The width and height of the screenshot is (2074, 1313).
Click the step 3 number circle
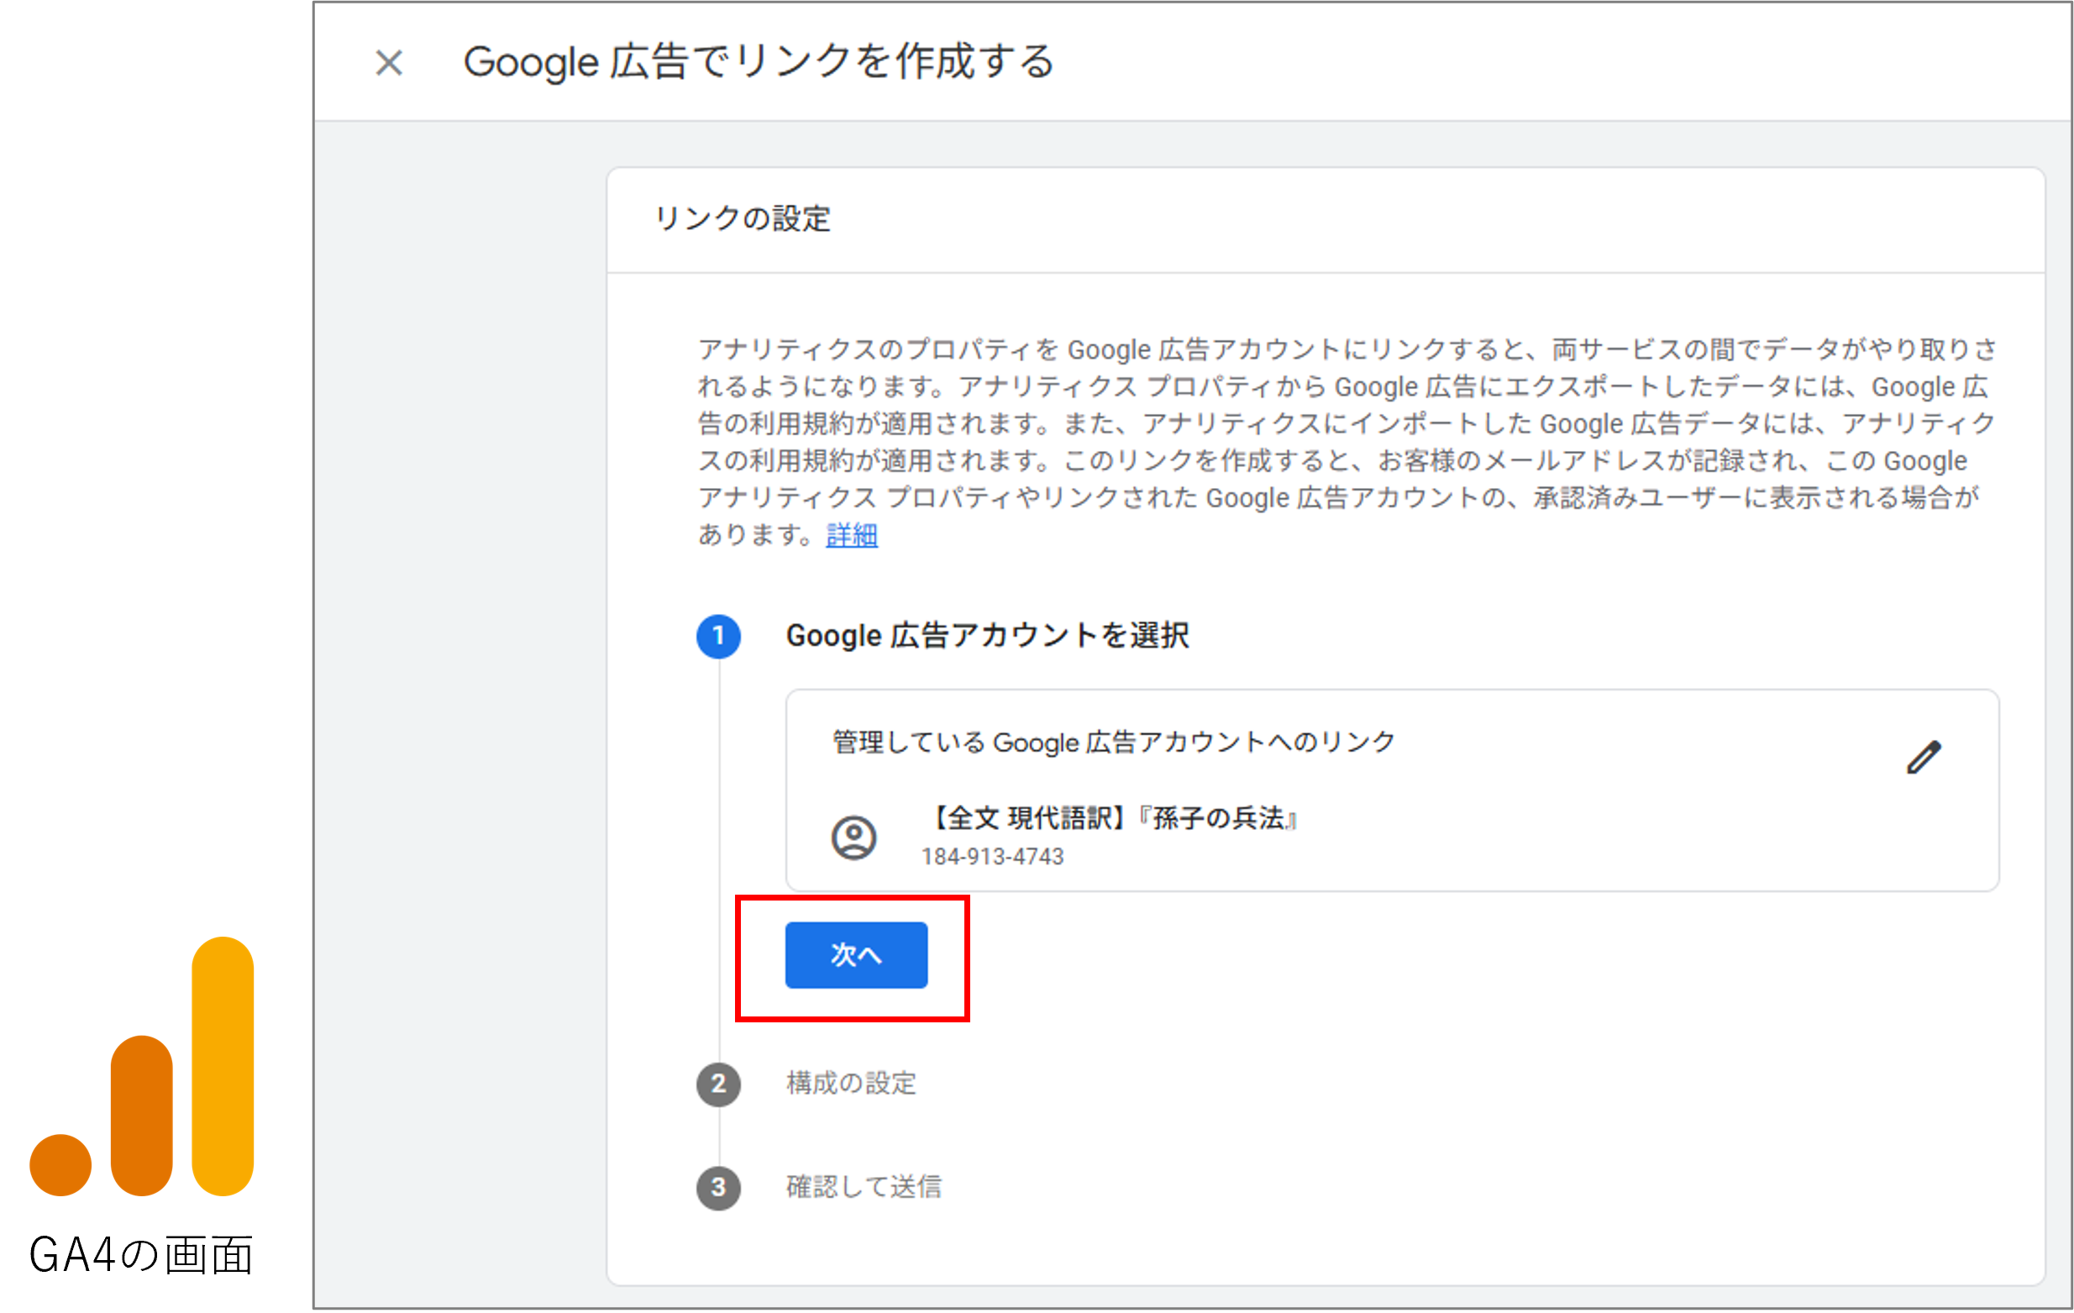click(718, 1188)
